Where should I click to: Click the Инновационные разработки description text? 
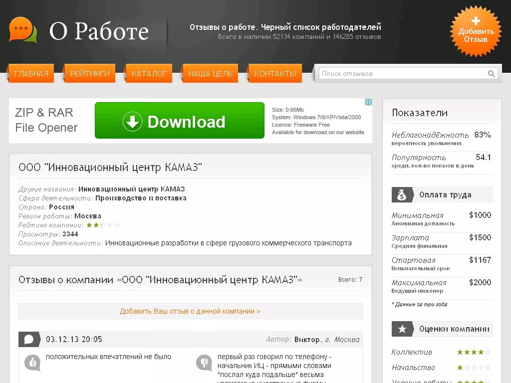pos(229,243)
